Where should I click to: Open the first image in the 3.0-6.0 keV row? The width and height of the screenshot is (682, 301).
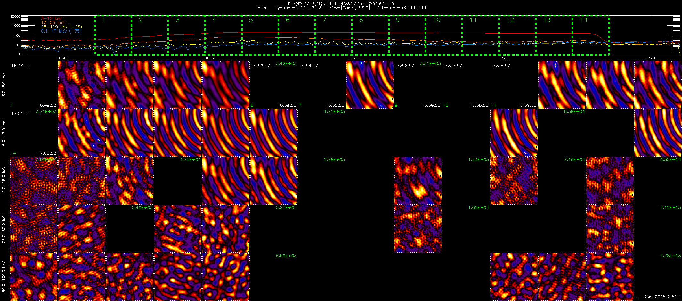[x=82, y=85]
